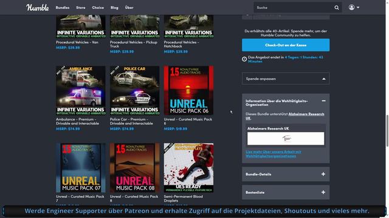Click the Patreon supporter banner
Viewport: 389px width, 218px height.
194,211
